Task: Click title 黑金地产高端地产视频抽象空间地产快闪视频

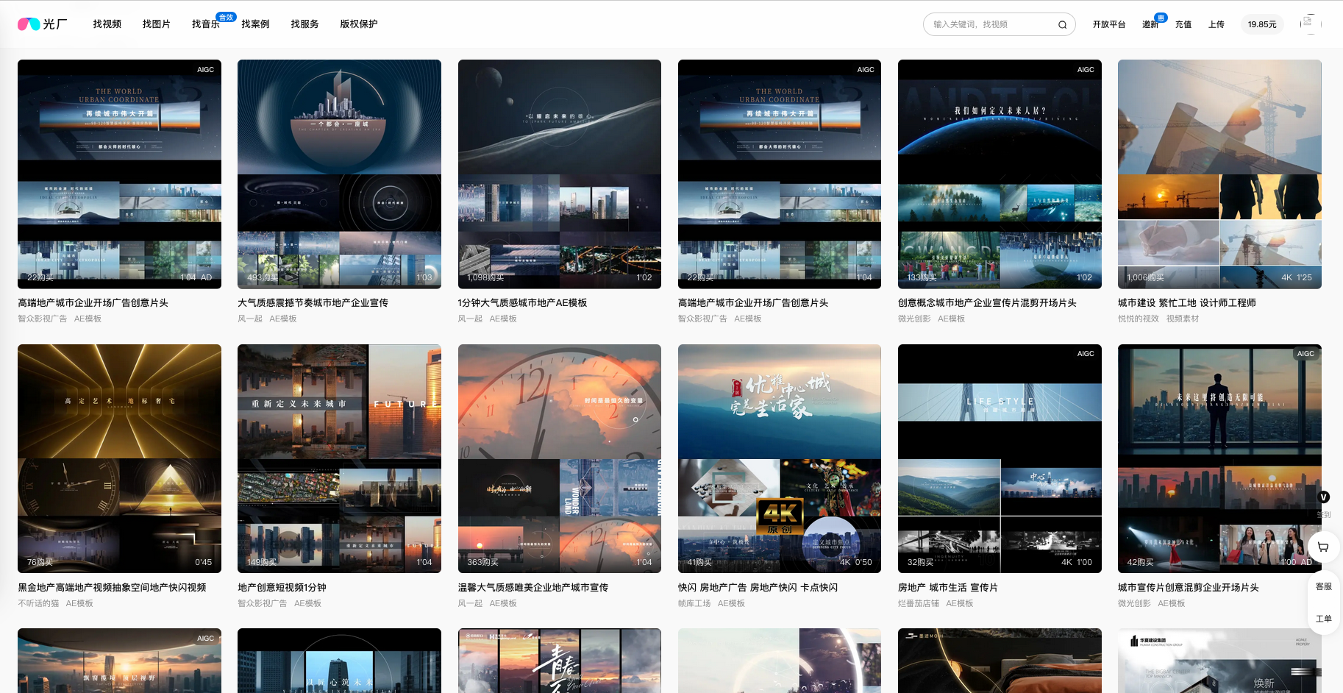Action: tap(112, 588)
